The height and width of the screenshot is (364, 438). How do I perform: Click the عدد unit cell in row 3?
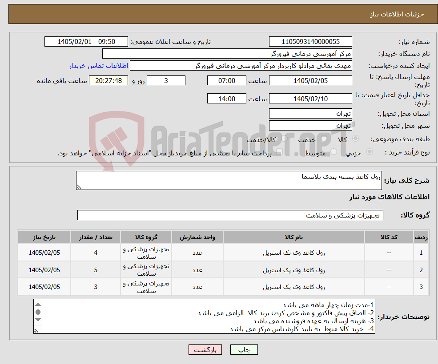pyautogui.click(x=197, y=287)
